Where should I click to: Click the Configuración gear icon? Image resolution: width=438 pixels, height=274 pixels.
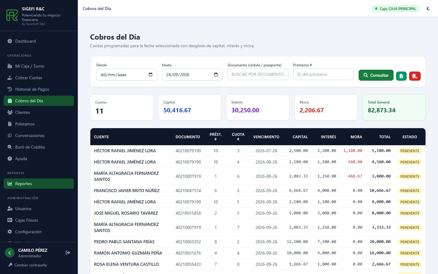pos(10,232)
